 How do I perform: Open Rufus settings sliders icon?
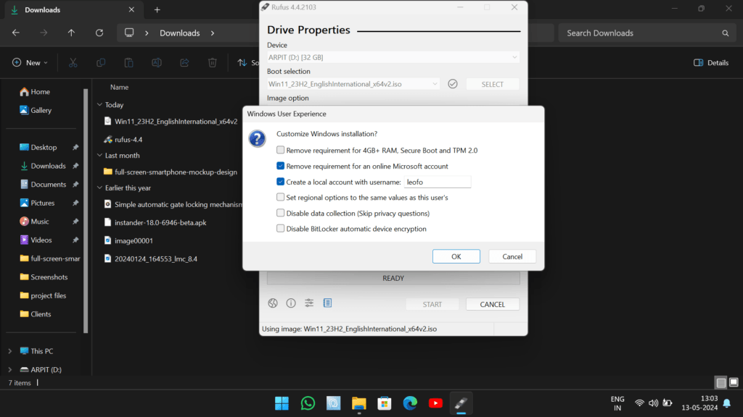pos(309,303)
